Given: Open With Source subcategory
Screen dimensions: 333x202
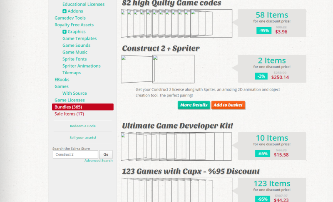Looking at the screenshot, I should click(75, 93).
